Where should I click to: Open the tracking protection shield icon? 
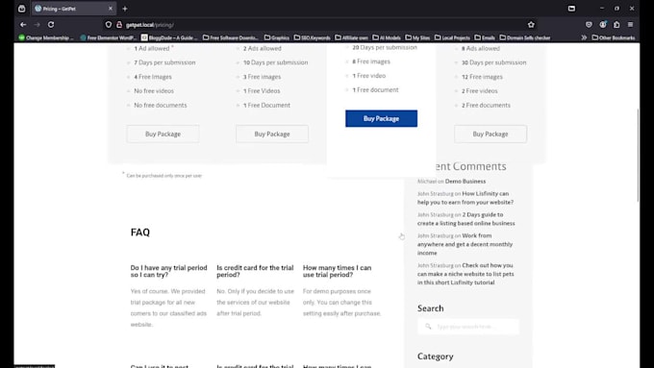(x=109, y=25)
